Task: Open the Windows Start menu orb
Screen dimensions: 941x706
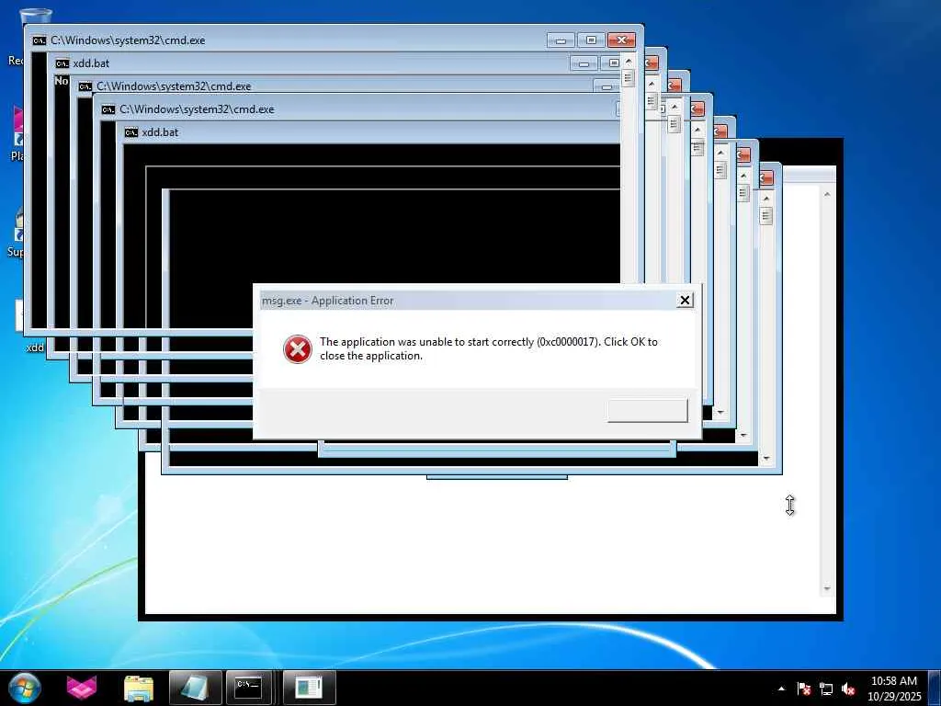Action: tap(25, 688)
